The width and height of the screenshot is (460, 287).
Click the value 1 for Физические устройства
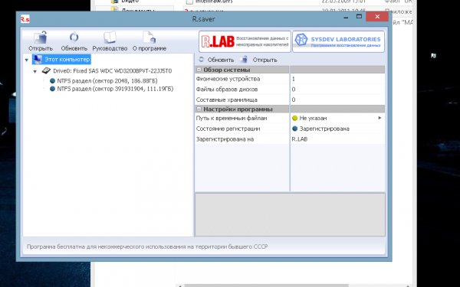294,79
